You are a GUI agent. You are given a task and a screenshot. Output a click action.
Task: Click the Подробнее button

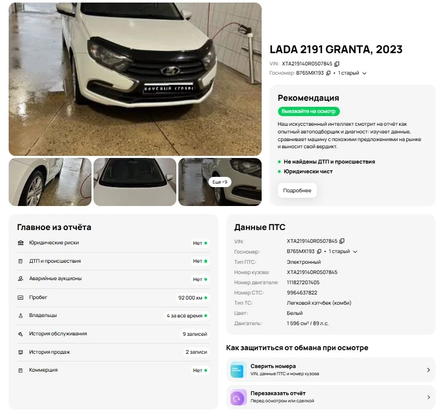click(297, 190)
